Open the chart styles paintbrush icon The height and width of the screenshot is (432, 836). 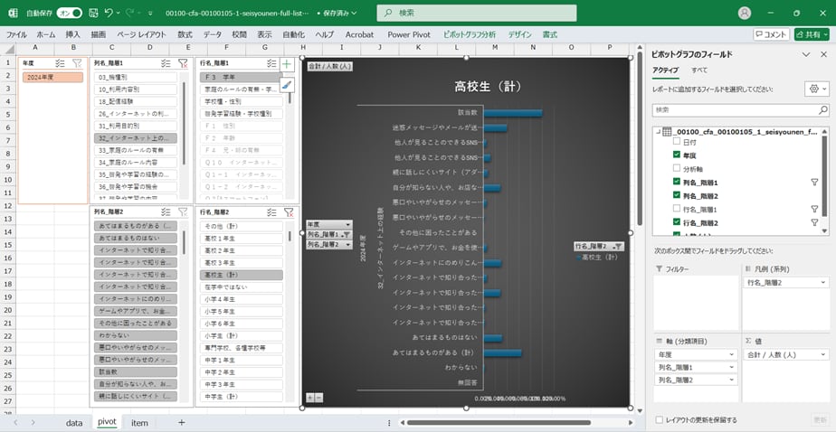click(287, 84)
